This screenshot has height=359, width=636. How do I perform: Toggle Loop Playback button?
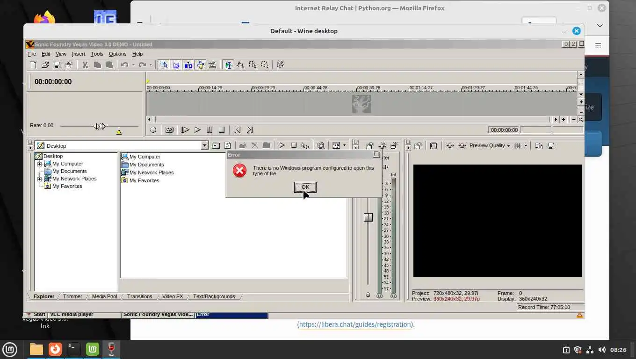coord(169,130)
